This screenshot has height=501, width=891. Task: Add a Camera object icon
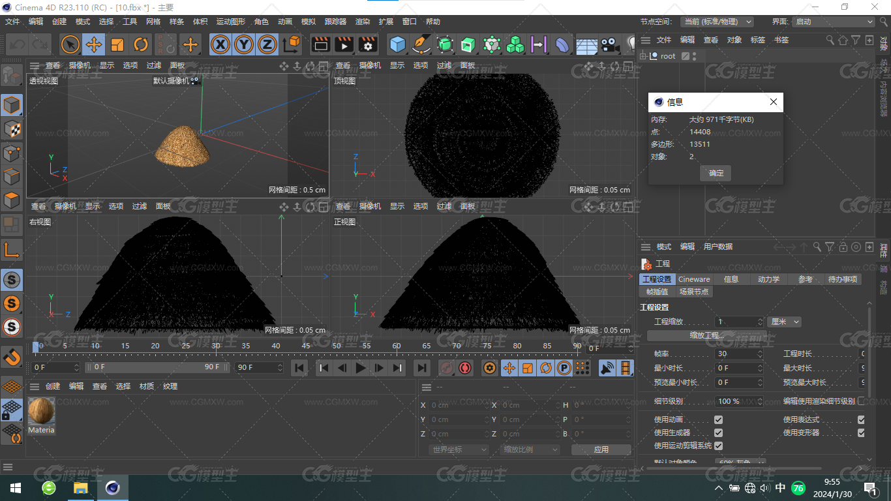click(x=609, y=44)
